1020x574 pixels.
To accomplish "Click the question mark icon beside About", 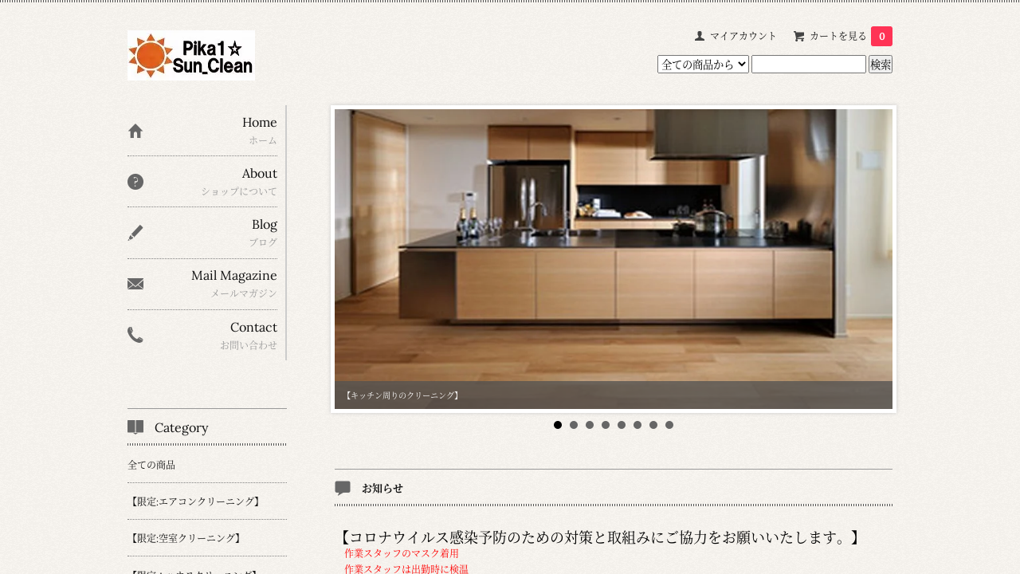I will (135, 182).
